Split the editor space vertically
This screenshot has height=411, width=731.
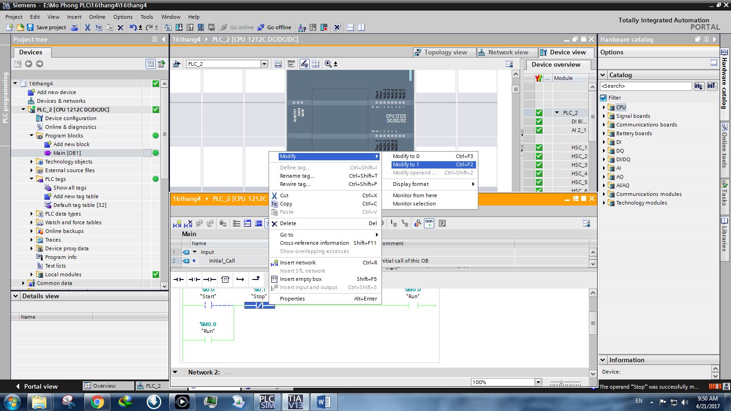[361, 27]
